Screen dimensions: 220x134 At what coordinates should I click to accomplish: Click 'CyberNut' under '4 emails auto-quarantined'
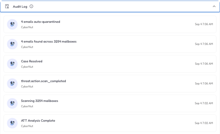pyautogui.click(x=27, y=27)
